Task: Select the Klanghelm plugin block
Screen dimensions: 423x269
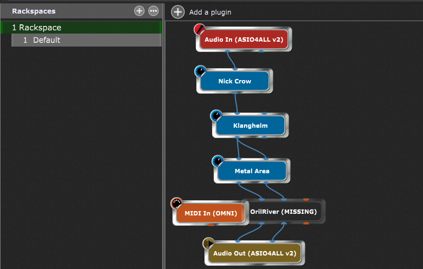Action: [x=251, y=126]
